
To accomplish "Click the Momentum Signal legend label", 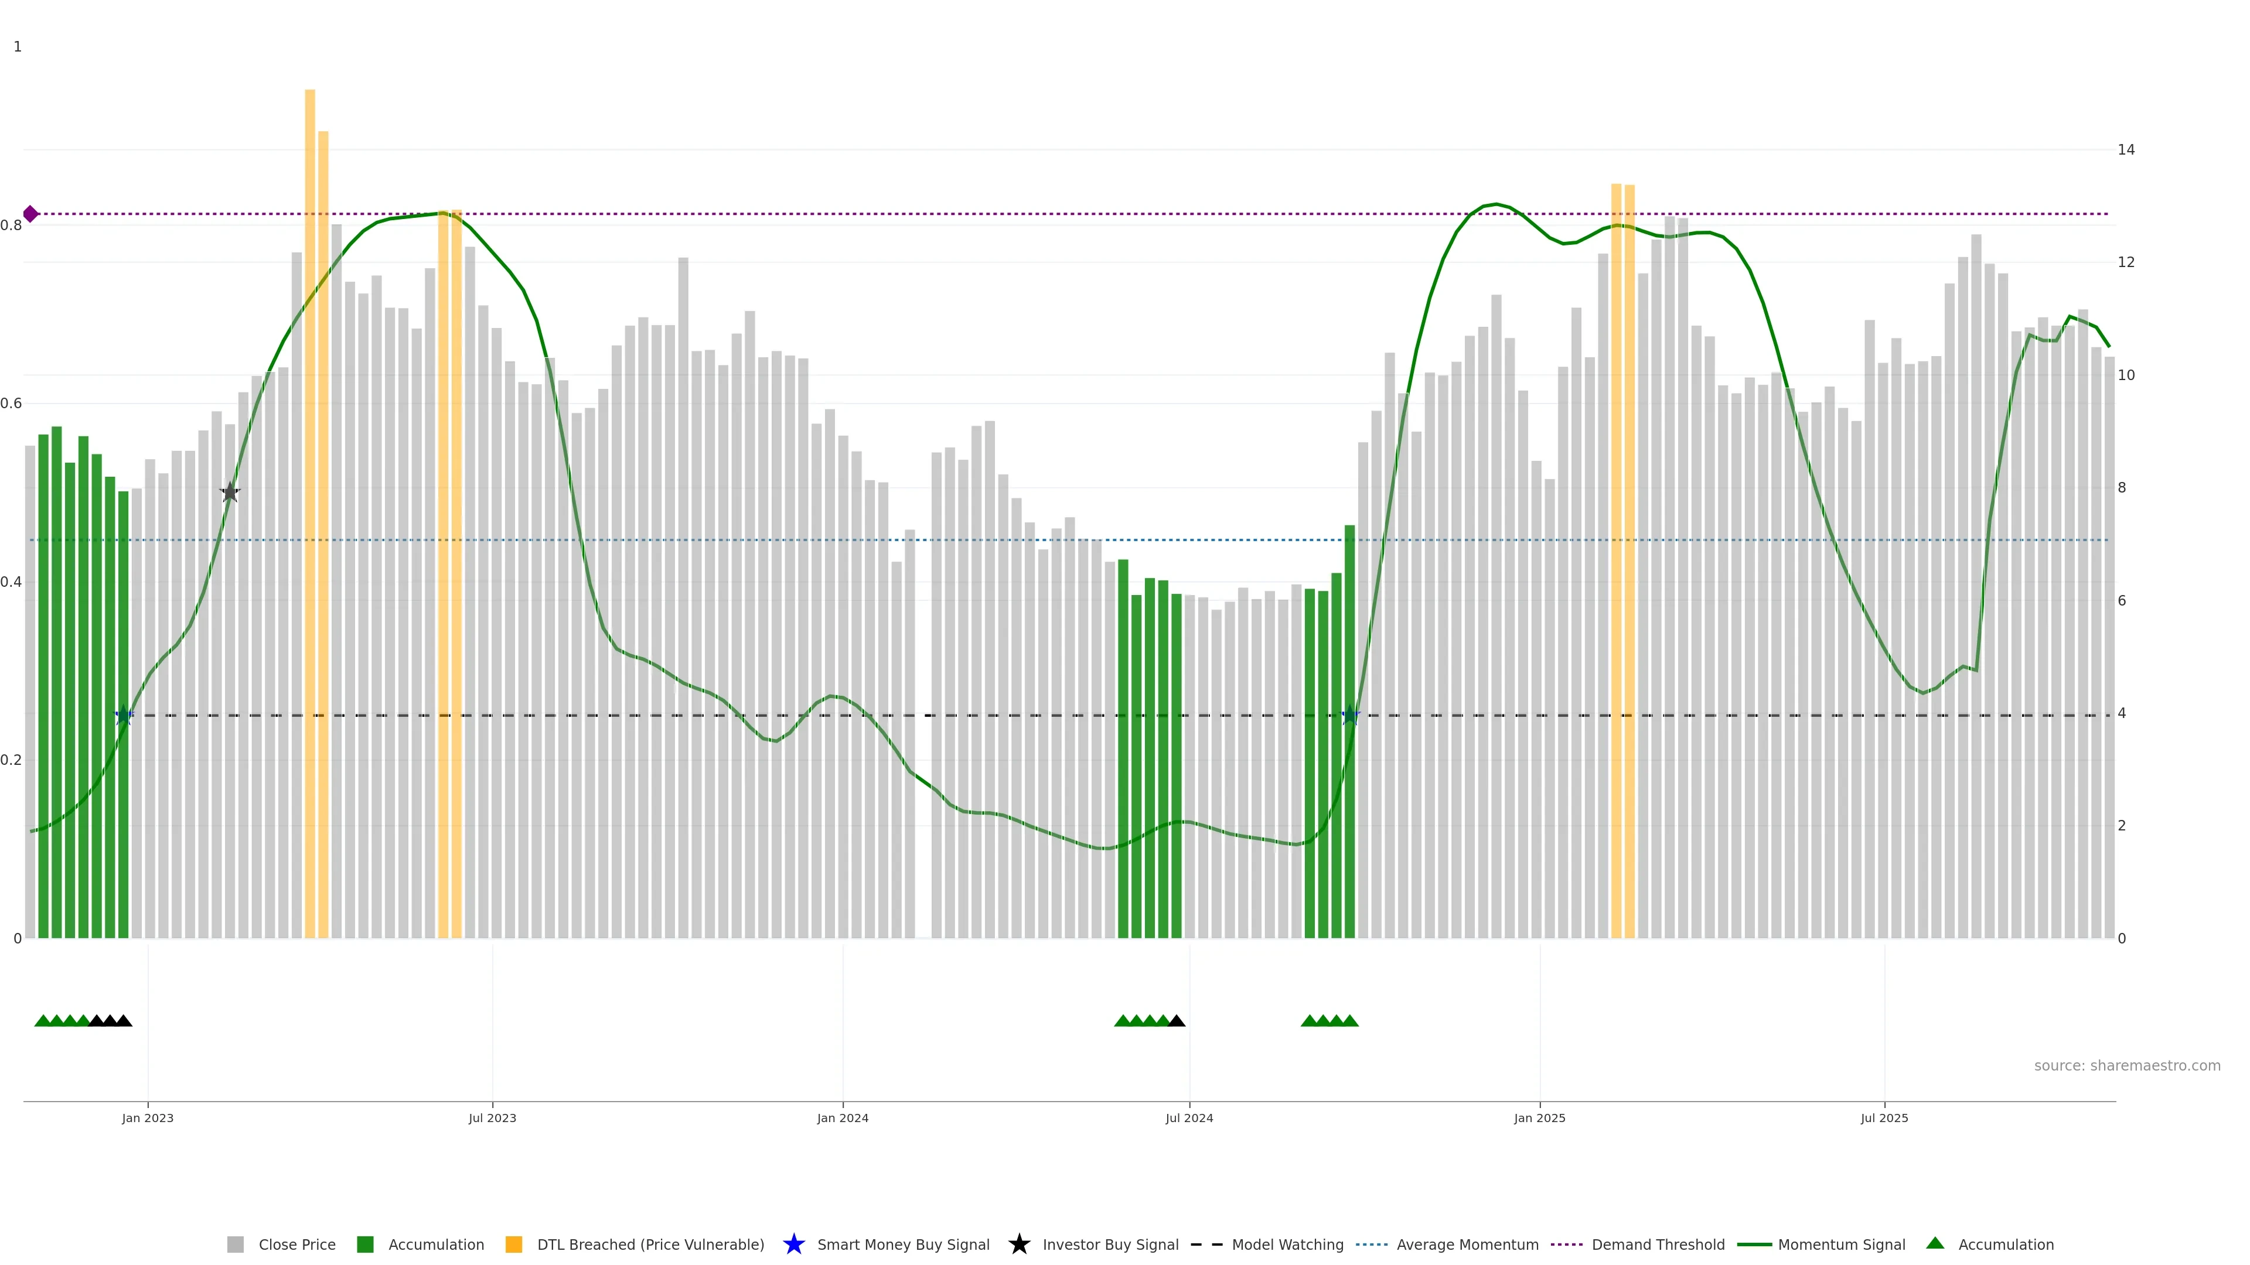I will [x=1841, y=1244].
